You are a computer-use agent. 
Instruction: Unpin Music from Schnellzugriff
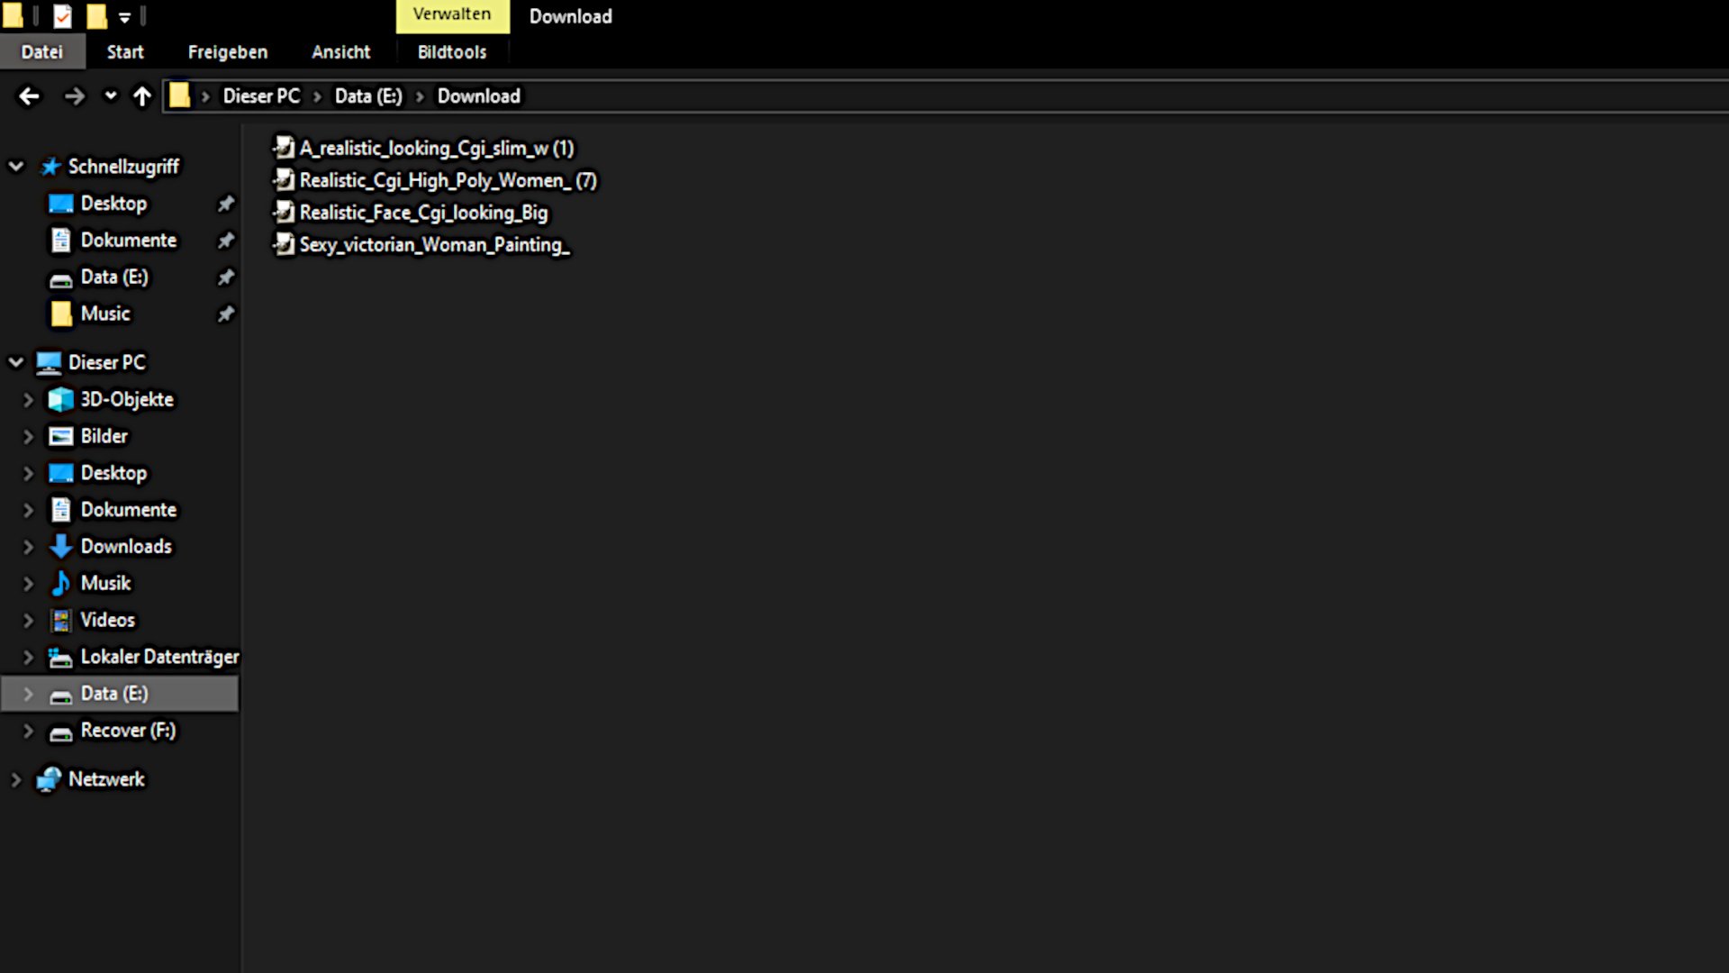pyautogui.click(x=226, y=314)
